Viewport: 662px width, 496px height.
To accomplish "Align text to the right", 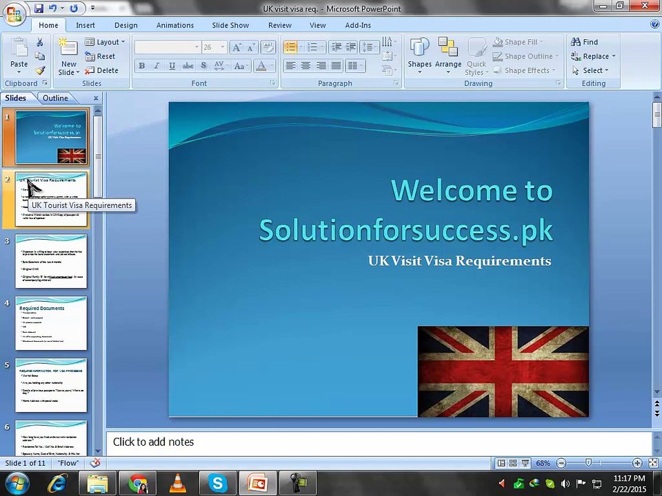I will (321, 65).
